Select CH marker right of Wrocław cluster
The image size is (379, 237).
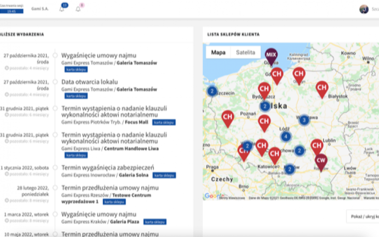pyautogui.click(x=262, y=147)
